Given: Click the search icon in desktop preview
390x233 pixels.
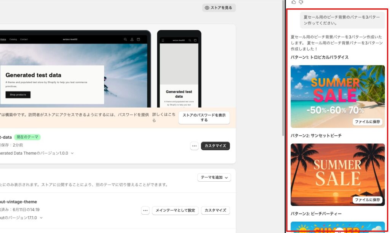Looking at the screenshot, I should pos(125,40).
